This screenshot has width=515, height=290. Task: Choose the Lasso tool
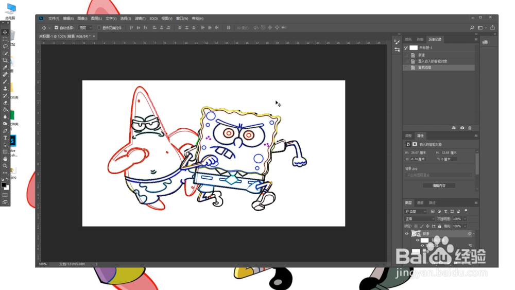pyautogui.click(x=5, y=46)
